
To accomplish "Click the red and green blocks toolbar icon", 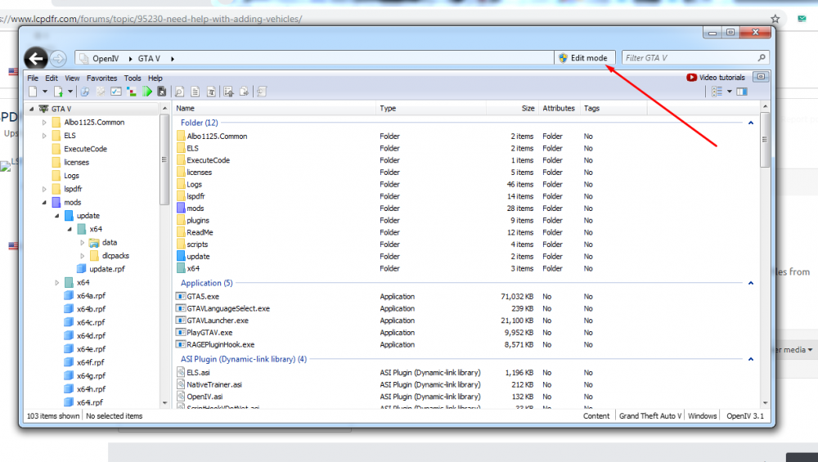I will (132, 92).
